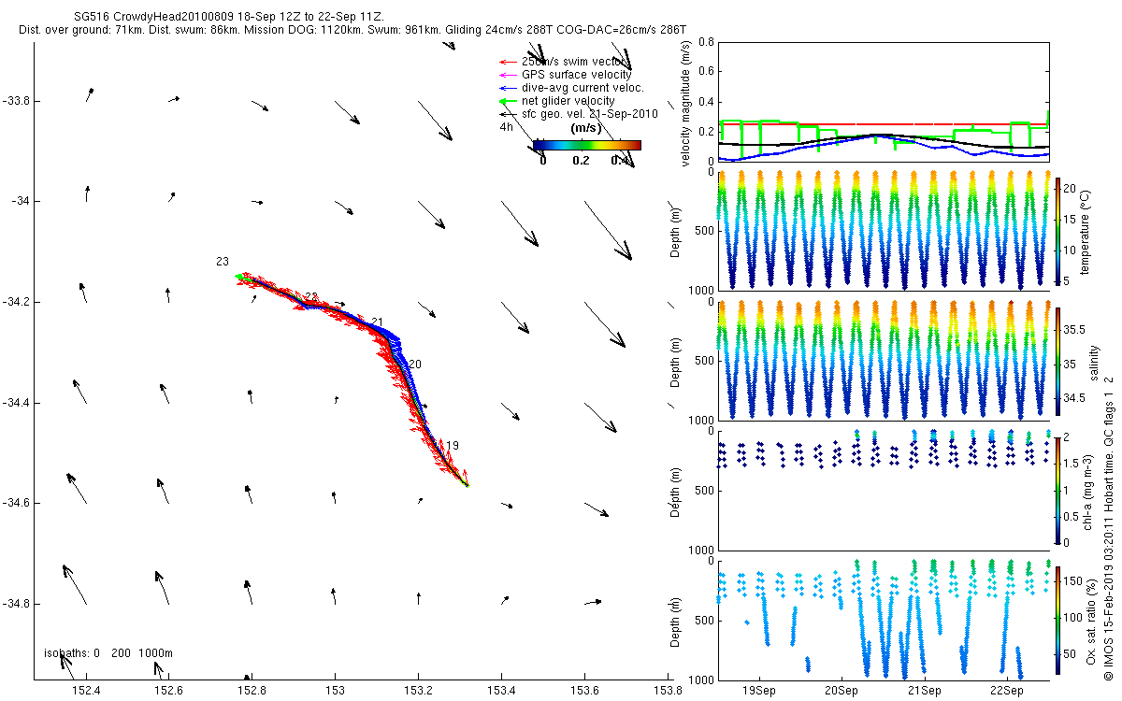Click the '152.8' longitude tick label

coord(252,692)
